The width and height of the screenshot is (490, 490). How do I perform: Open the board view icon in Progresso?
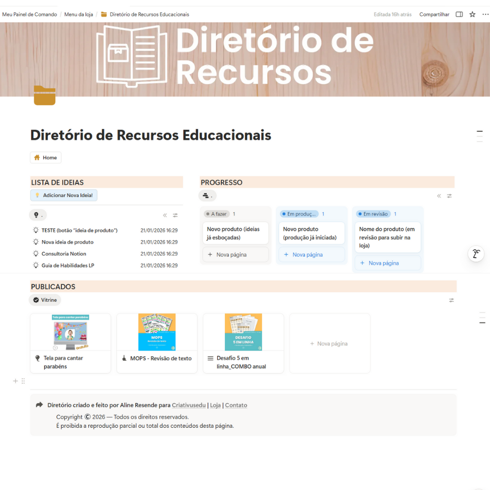(x=206, y=195)
